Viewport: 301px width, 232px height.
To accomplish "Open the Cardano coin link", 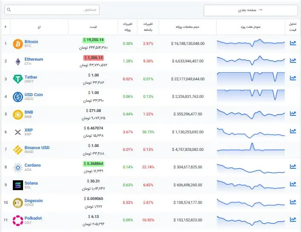I will point(32,165).
